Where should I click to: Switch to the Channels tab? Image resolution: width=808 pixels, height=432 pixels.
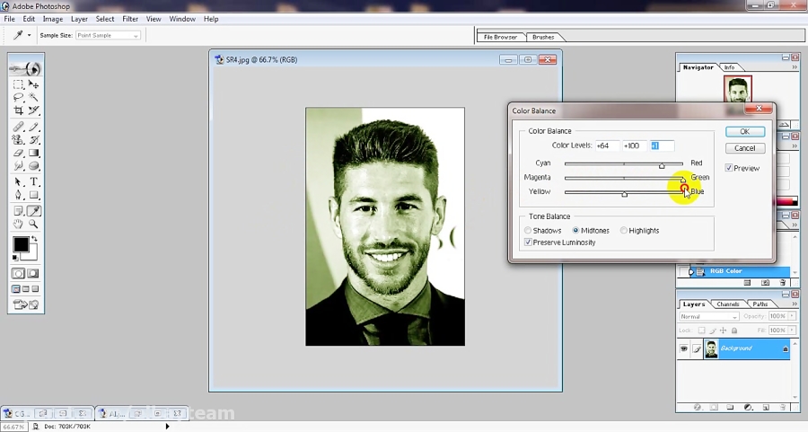click(x=727, y=304)
